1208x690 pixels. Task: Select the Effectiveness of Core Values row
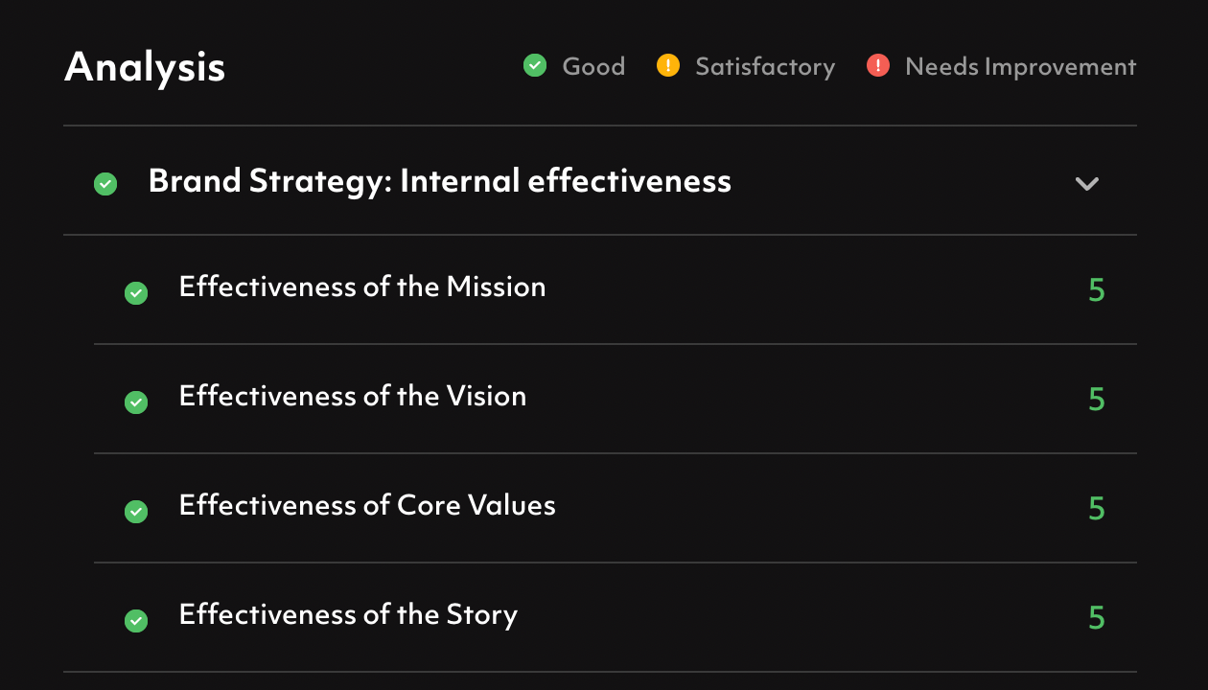pos(367,506)
